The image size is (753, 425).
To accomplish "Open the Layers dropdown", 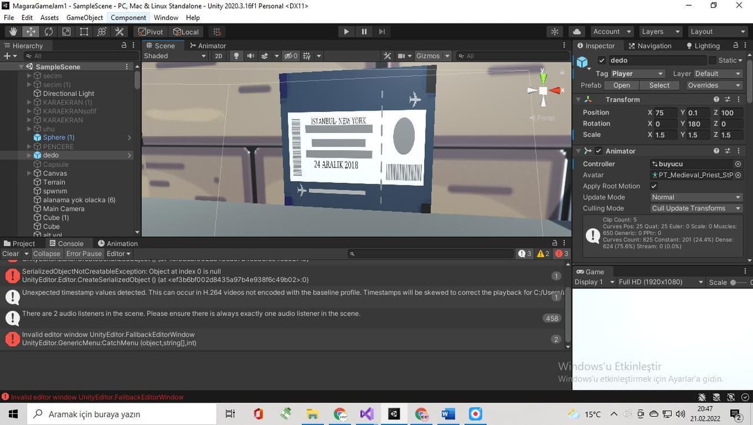I will coord(660,32).
